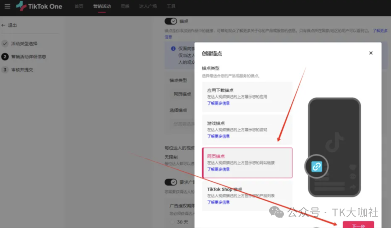Click the checkmark icon for 活动类型选择
This screenshot has height=228, width=391.
pyautogui.click(x=5, y=44)
